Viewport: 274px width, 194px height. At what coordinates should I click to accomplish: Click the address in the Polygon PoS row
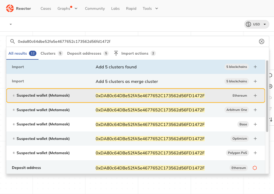point(150,153)
